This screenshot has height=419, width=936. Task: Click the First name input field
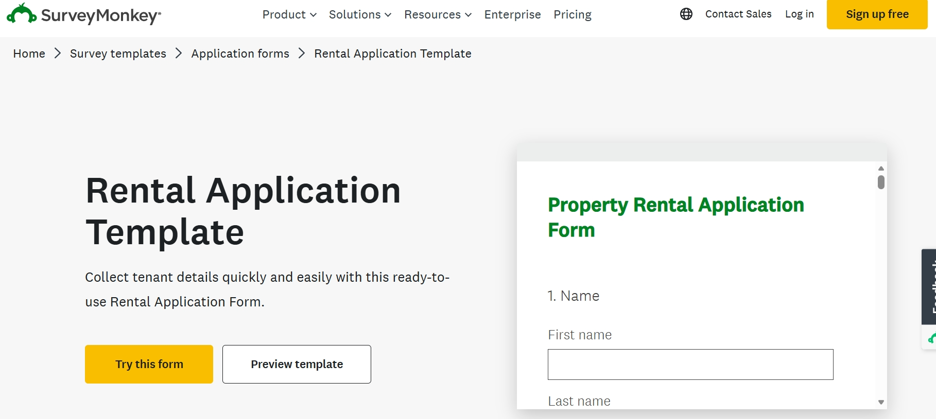coord(690,365)
